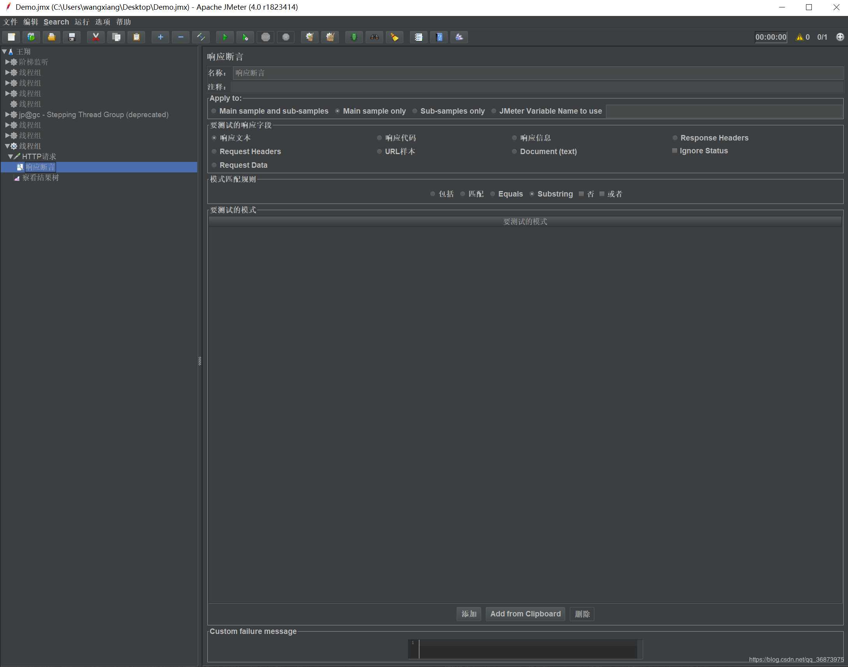Screen dimensions: 848x667
Task: Click the New test plan icon
Action: click(11, 37)
